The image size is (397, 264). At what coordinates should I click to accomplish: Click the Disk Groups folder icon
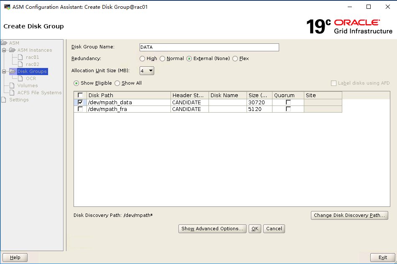(13, 71)
